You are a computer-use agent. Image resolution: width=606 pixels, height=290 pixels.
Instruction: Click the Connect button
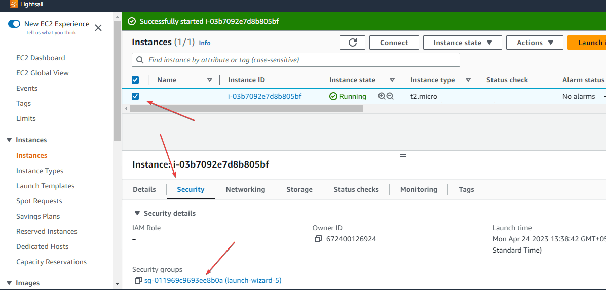[x=394, y=43]
